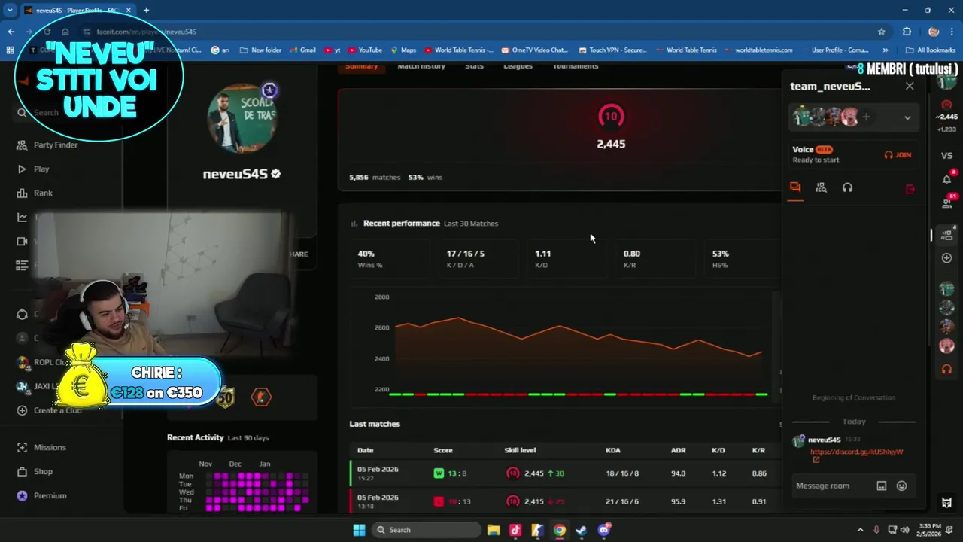The image size is (963, 542).
Task: Switch to the Stats tab
Action: click(x=474, y=66)
